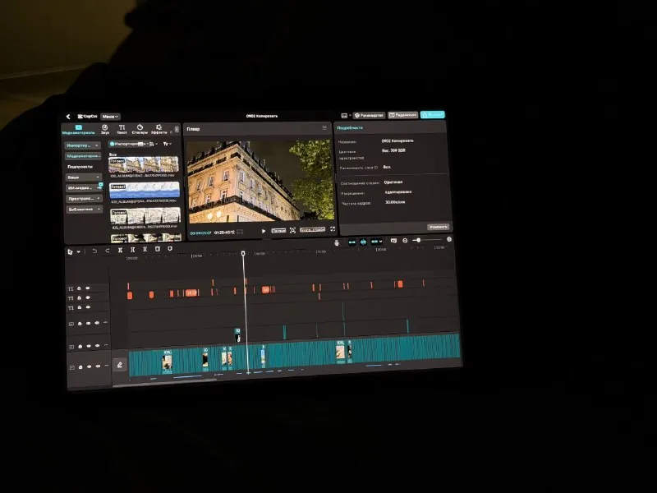
Task: Toggle visibility of the second text track
Action: 88,297
